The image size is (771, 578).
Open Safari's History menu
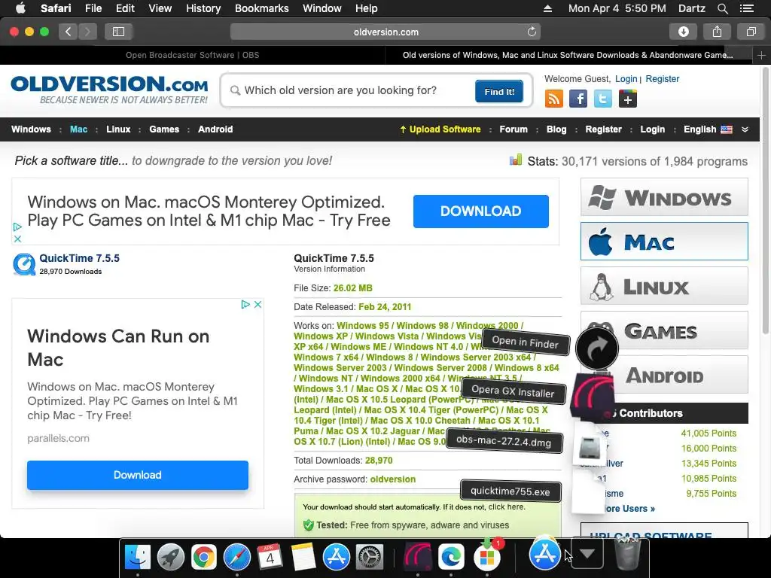click(x=203, y=8)
